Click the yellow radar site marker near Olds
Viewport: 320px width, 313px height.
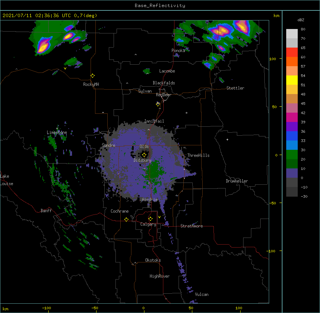coord(144,155)
